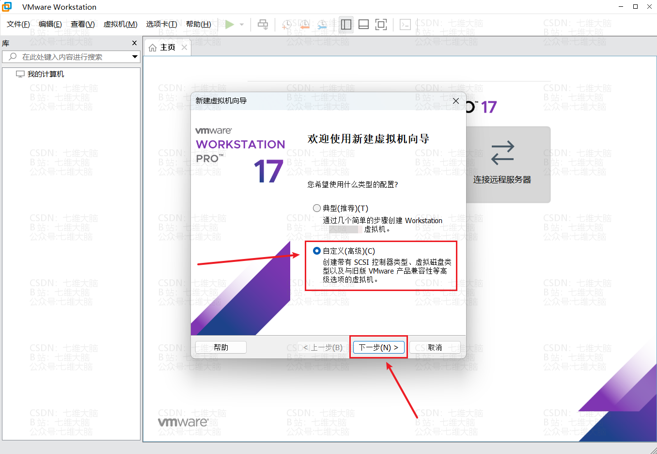
Task: Open the 查看(V) menu
Action: tap(83, 24)
